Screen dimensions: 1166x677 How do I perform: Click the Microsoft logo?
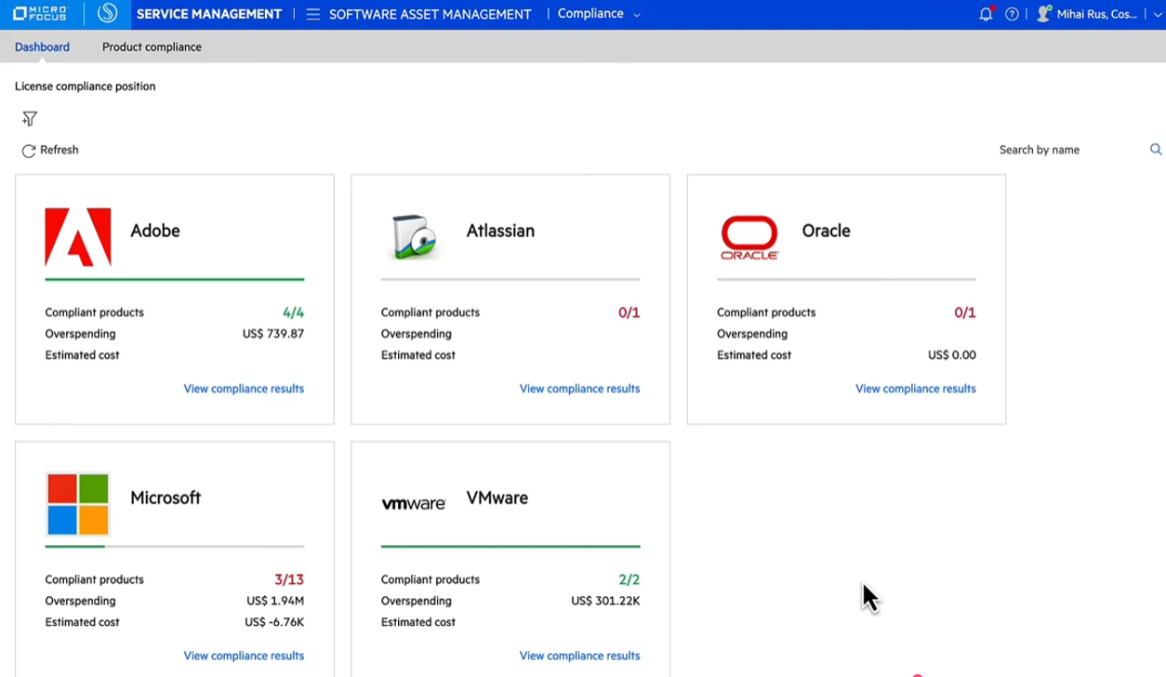78,504
